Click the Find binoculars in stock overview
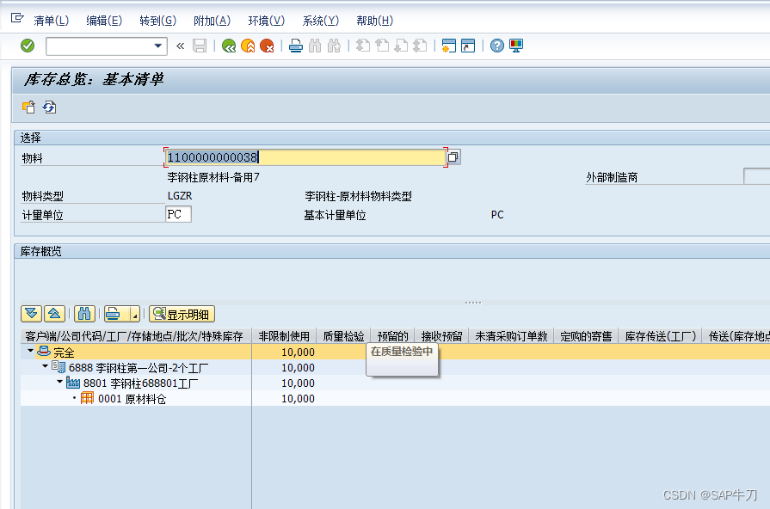Image resolution: width=770 pixels, height=509 pixels. click(84, 314)
